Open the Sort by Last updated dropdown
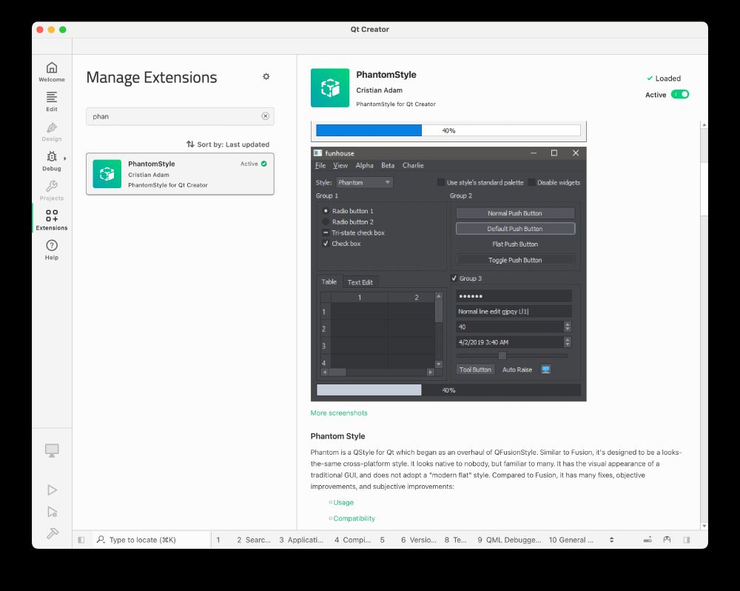The height and width of the screenshot is (591, 740). point(228,144)
